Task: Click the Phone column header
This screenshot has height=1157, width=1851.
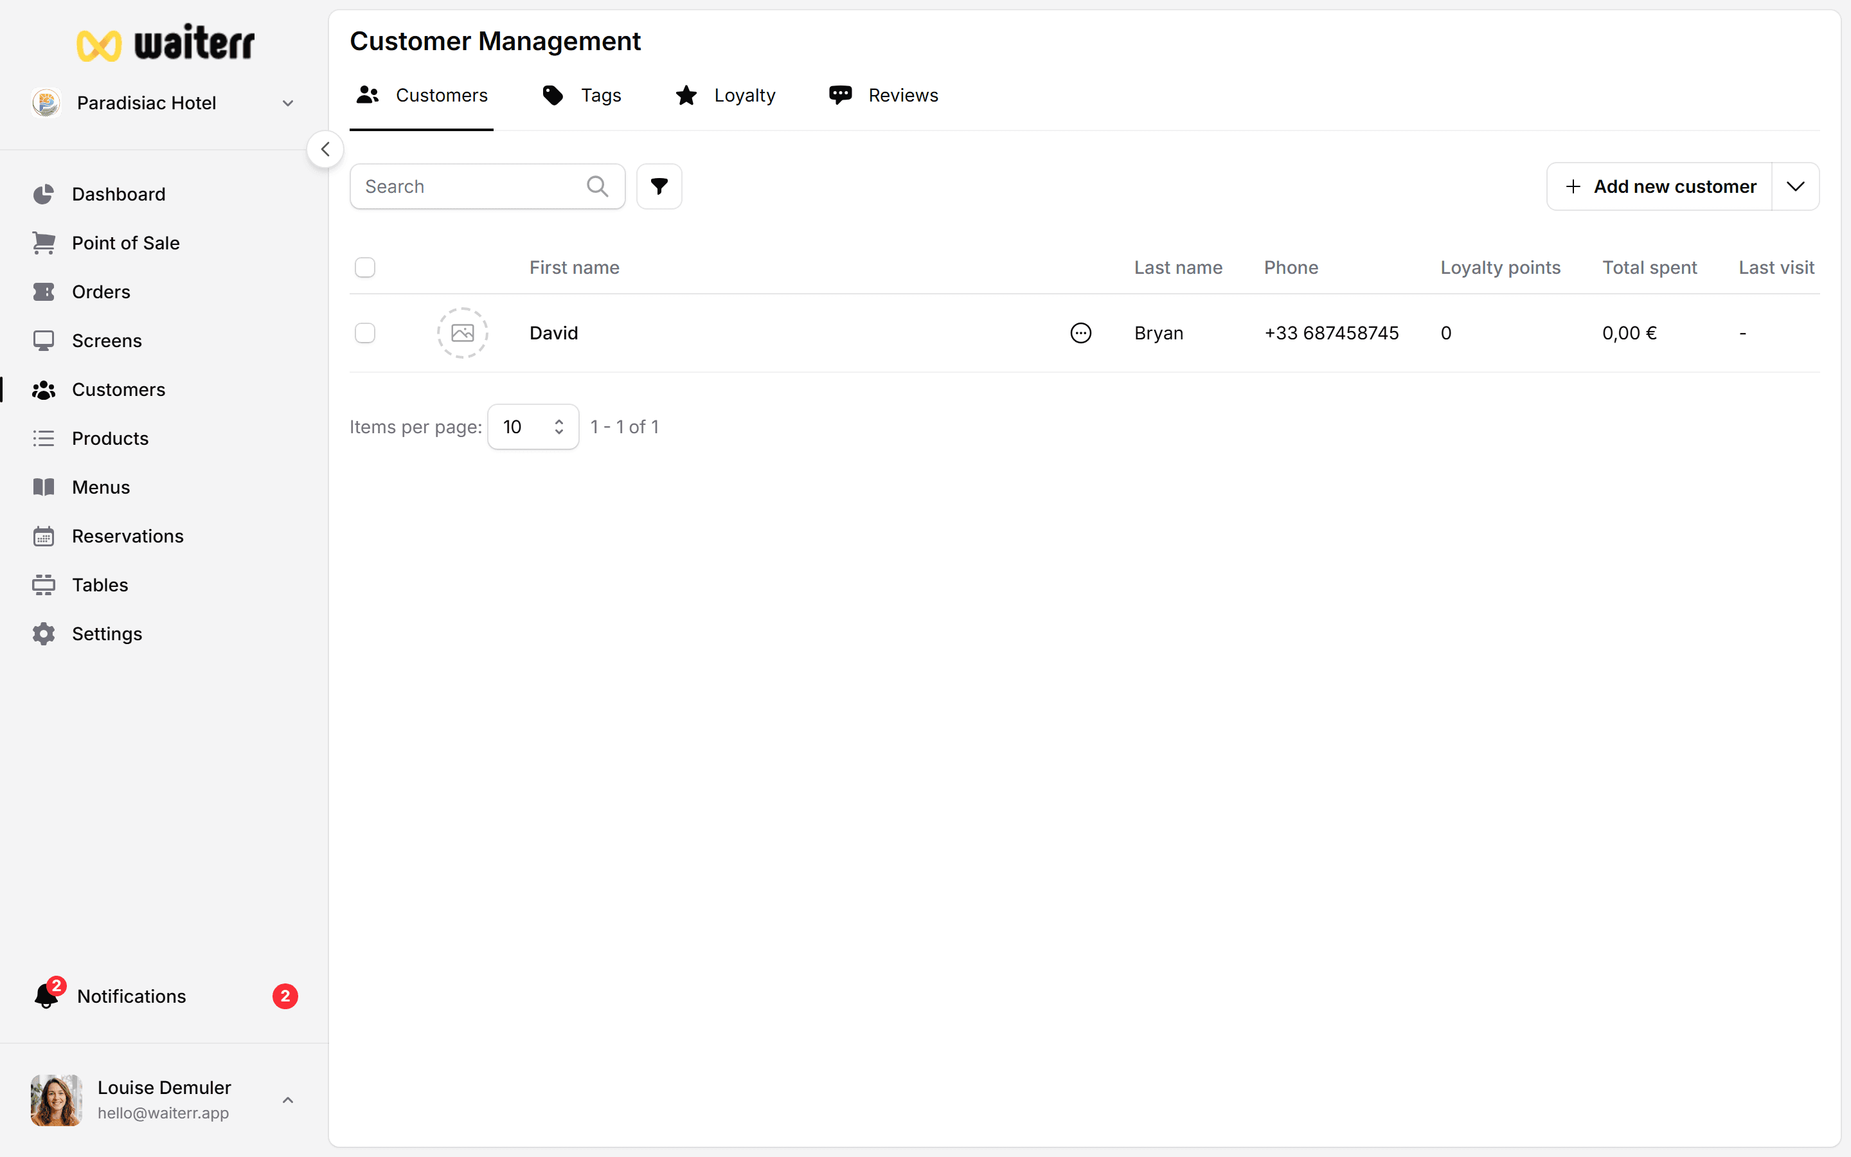Action: point(1291,268)
